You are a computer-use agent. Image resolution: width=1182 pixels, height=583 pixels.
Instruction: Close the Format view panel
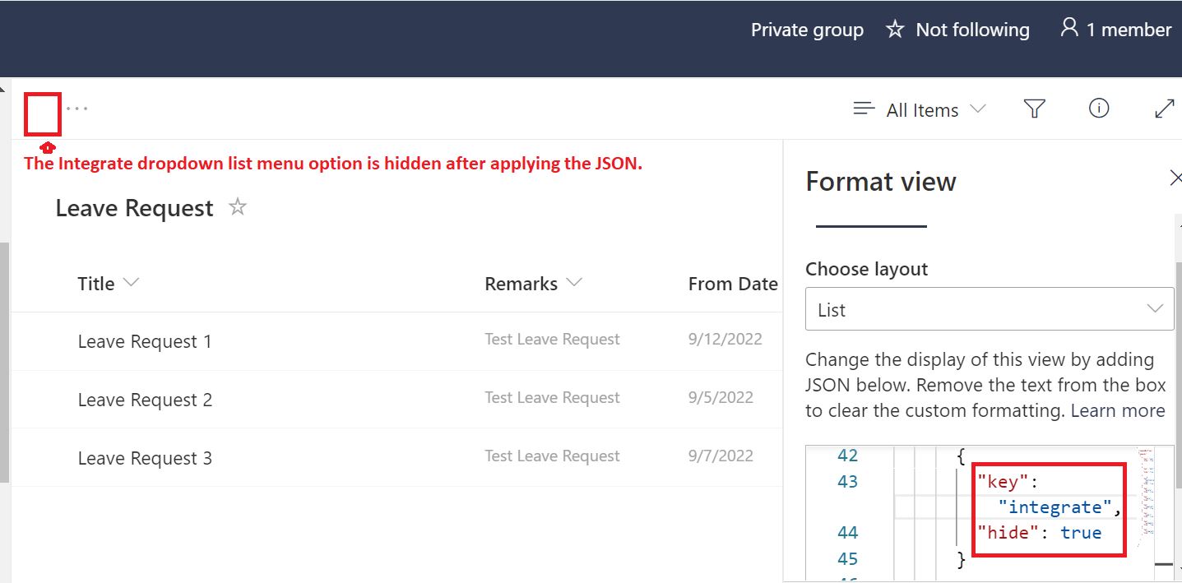pyautogui.click(x=1175, y=178)
